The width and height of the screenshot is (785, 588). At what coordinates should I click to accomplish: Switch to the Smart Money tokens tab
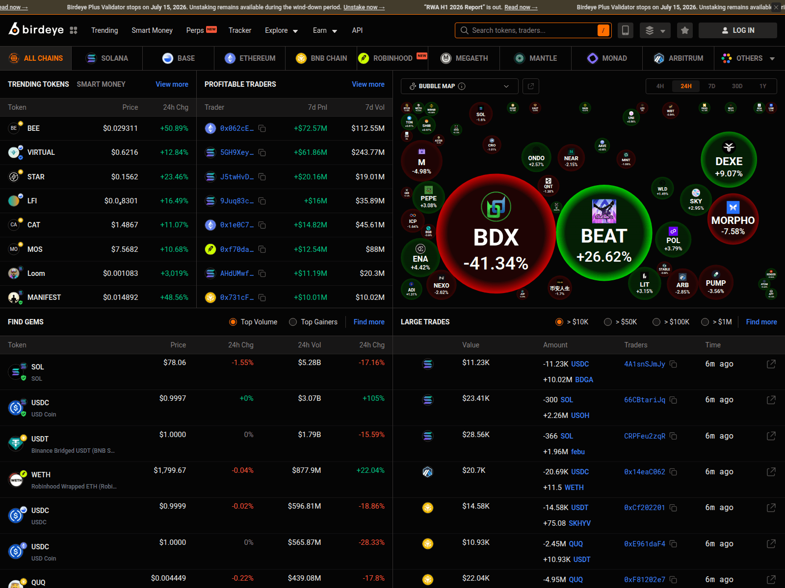(101, 84)
